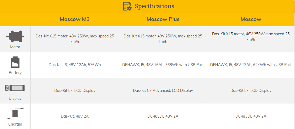Click Moscow M3 battery spec 576Wh

pyautogui.click(x=75, y=65)
